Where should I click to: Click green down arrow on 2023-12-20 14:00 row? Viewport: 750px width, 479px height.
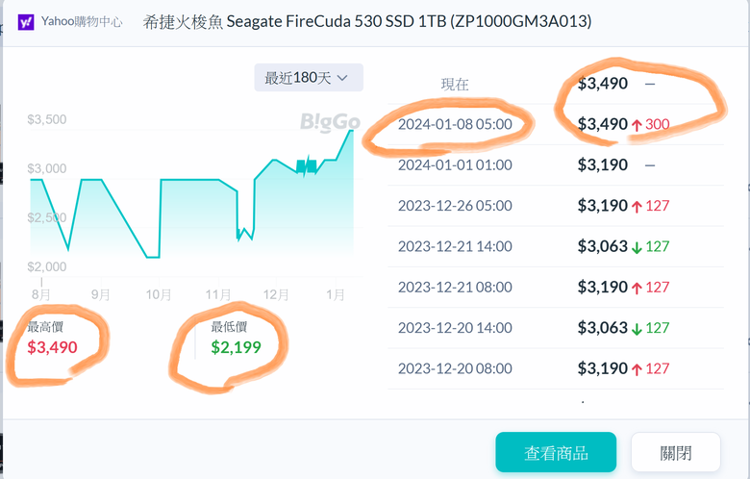pos(637,328)
